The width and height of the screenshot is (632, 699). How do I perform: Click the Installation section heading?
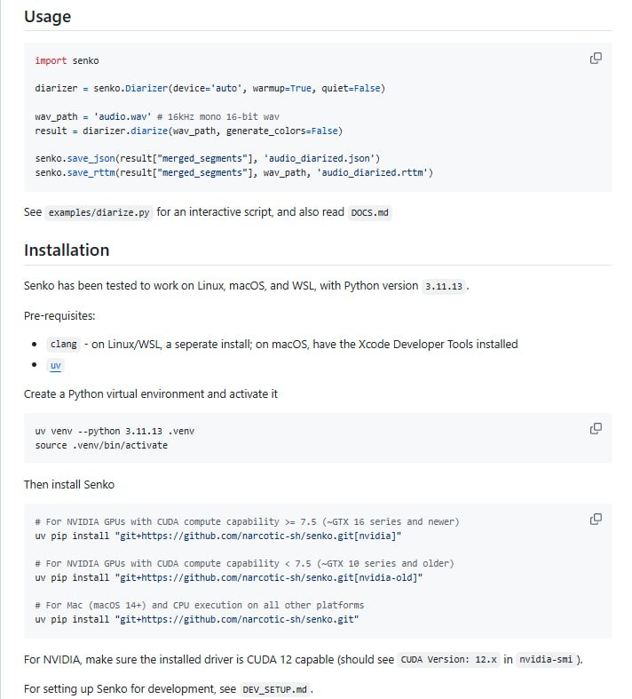point(67,250)
